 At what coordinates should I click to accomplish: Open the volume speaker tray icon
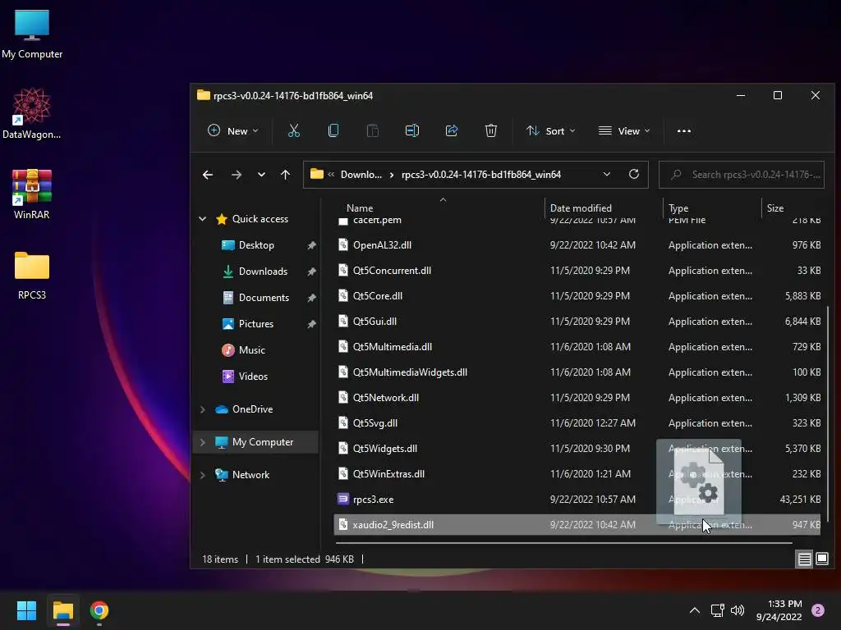coord(738,610)
